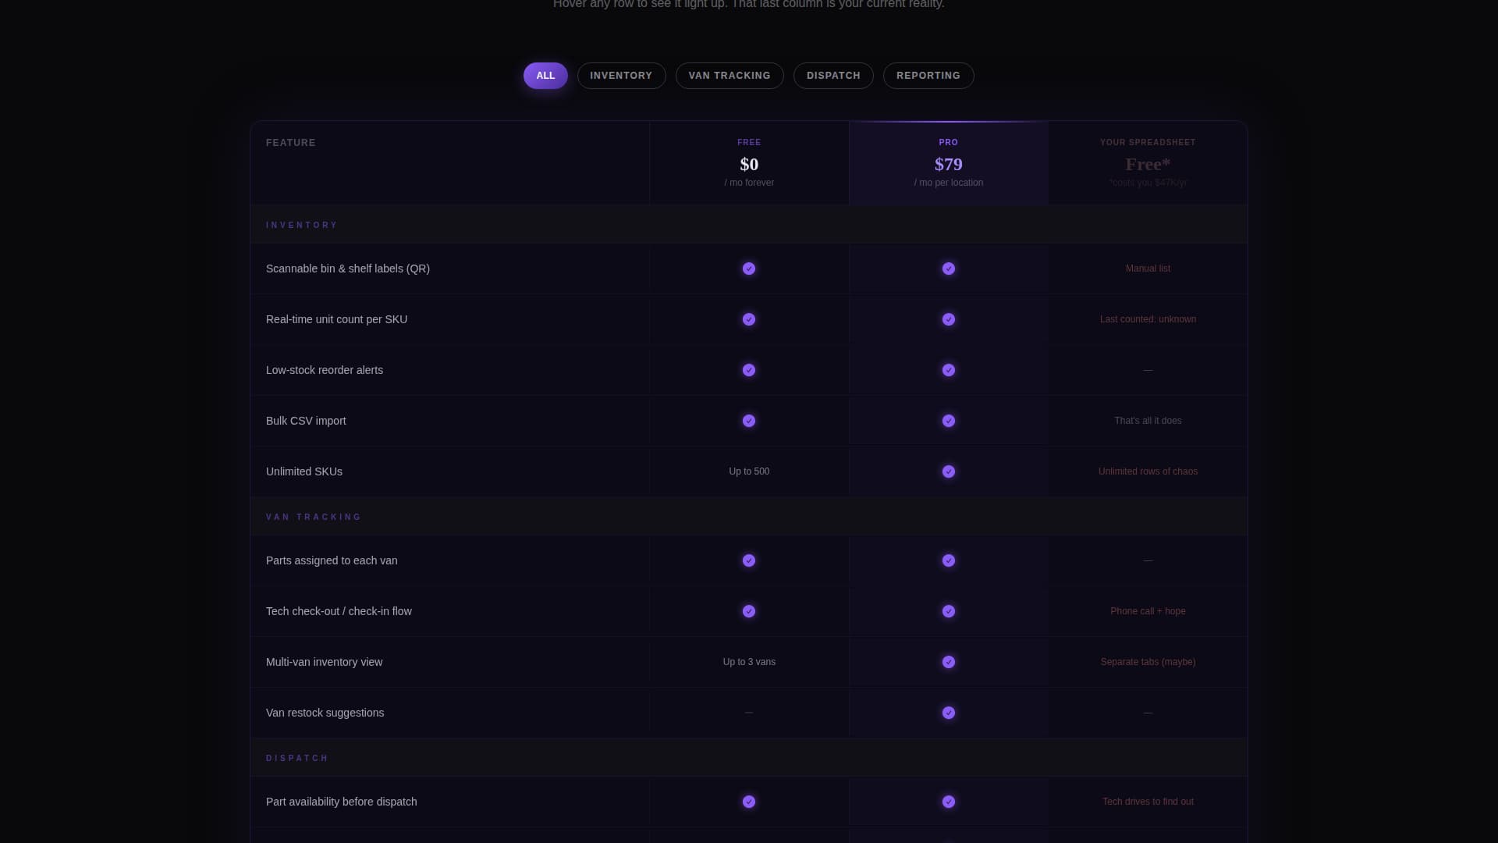Select the Part availability before dispatch checkmark under PRO

click(x=949, y=802)
